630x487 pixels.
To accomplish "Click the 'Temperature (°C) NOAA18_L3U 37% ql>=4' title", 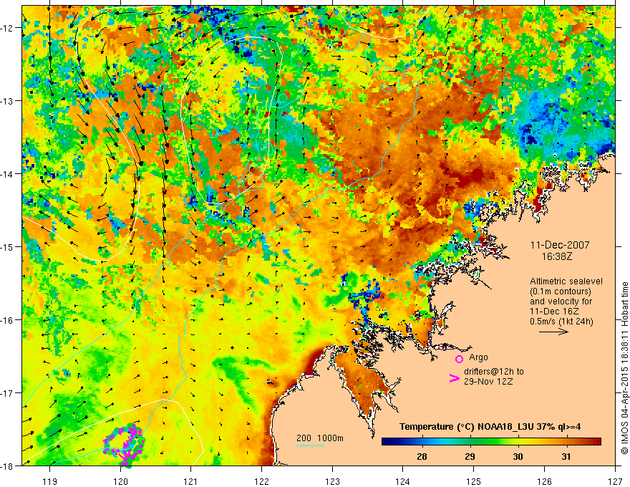I will click(490, 427).
